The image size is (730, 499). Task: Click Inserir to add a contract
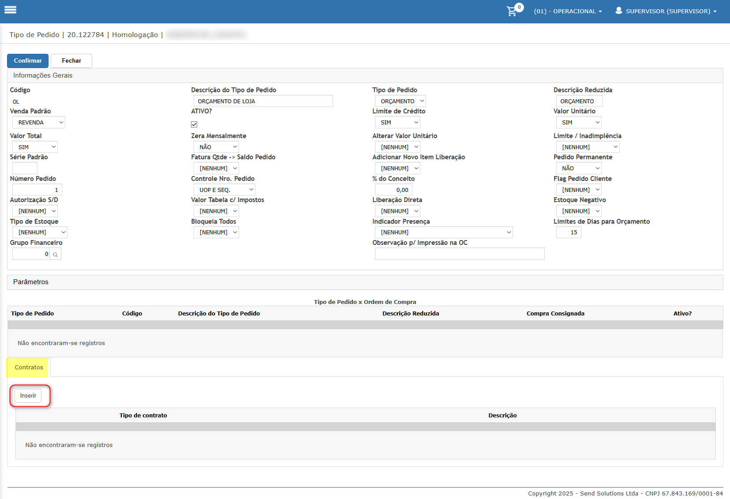pyautogui.click(x=28, y=396)
